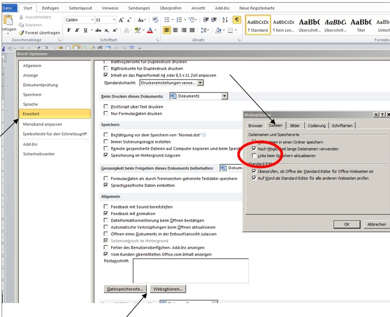Open the font size 11 dropdown

(114, 19)
